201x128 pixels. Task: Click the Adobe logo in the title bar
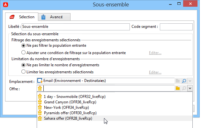click(x=4, y=5)
